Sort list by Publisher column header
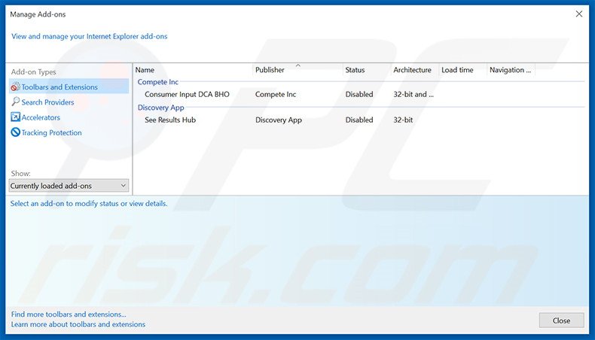This screenshot has width=595, height=340. click(270, 70)
